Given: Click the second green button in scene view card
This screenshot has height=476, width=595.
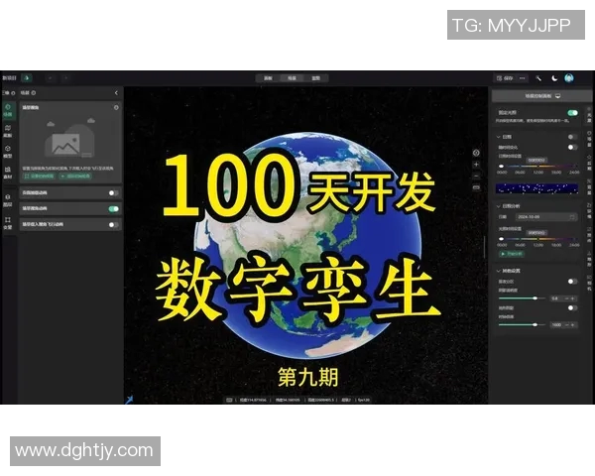Looking at the screenshot, I should click(x=75, y=177).
